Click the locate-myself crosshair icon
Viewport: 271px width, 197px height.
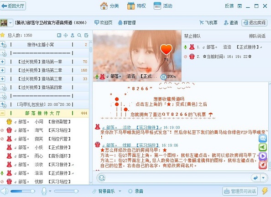[x=66, y=36]
